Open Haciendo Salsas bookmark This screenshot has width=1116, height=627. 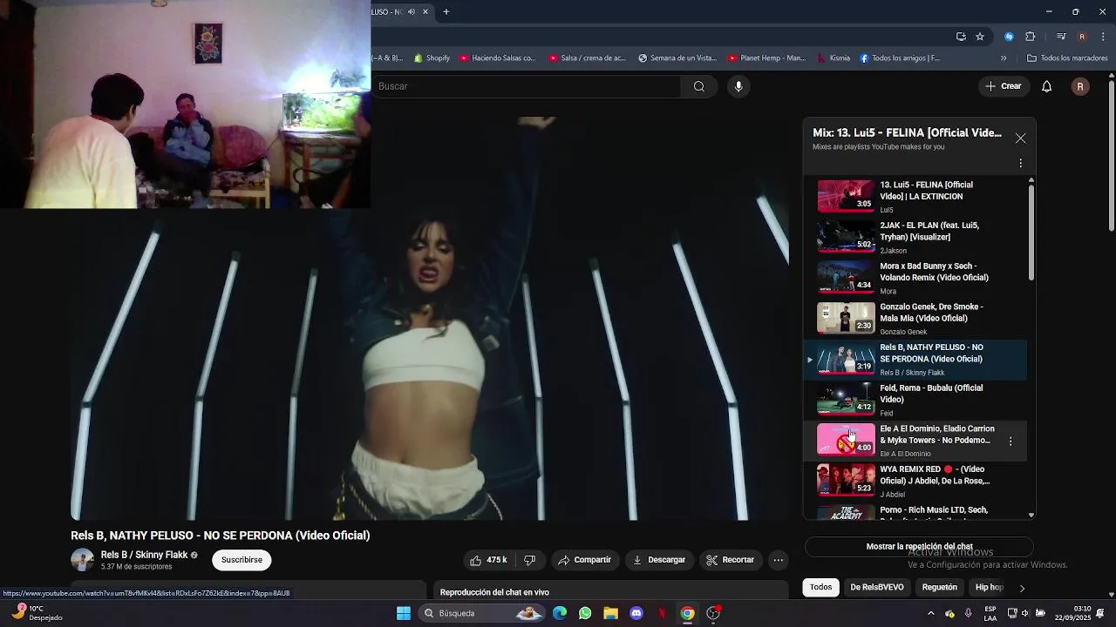(x=498, y=58)
